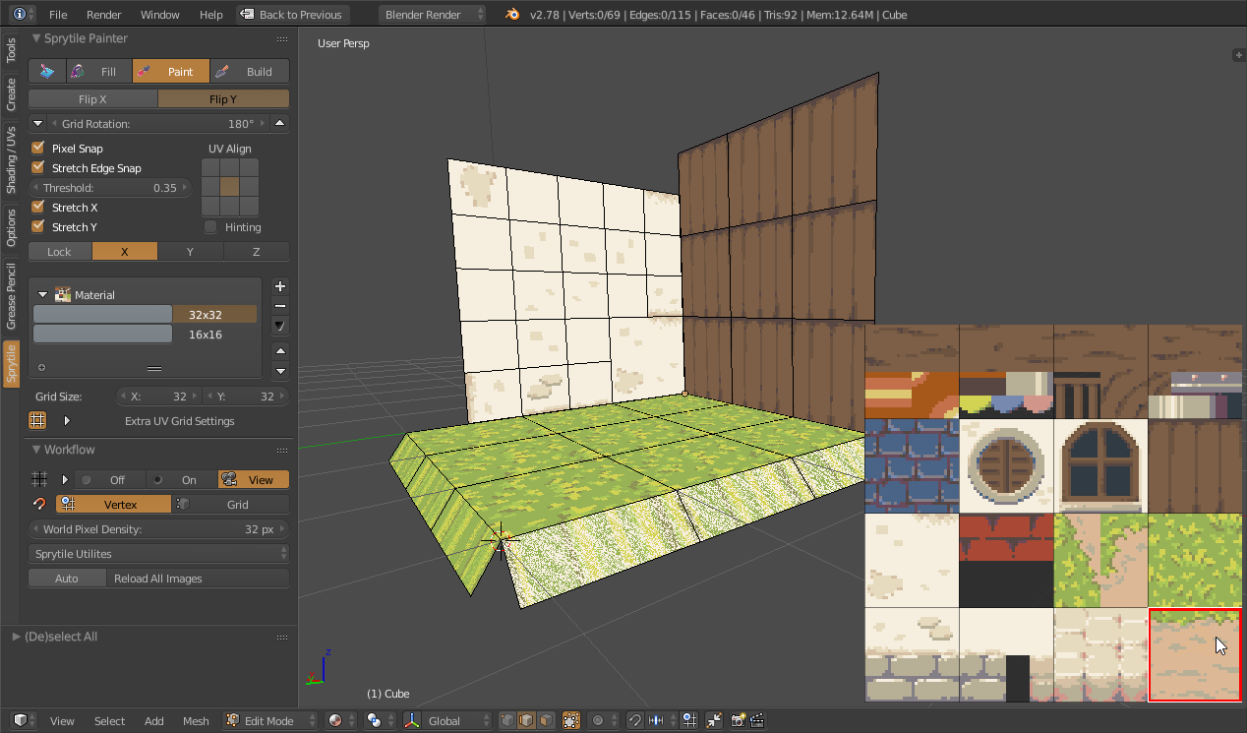Open the Mesh menu in the header
1247x733 pixels.
(x=196, y=720)
